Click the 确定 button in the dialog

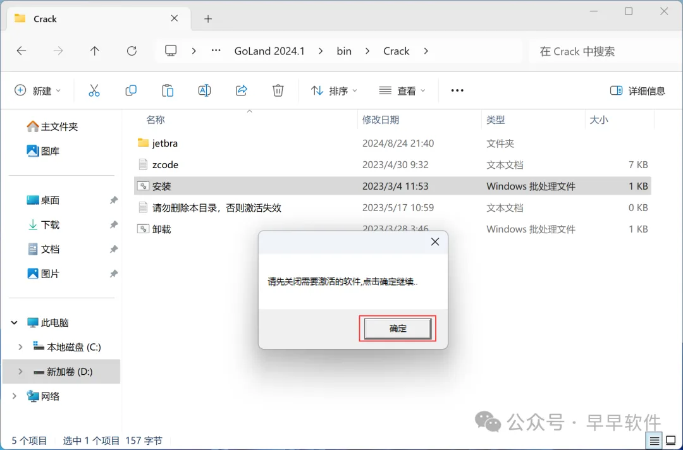coord(397,329)
